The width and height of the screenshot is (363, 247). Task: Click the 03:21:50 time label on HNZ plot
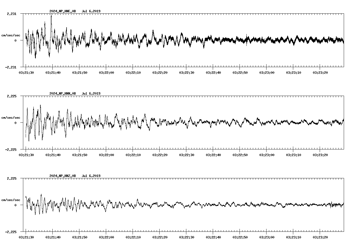coord(80,237)
